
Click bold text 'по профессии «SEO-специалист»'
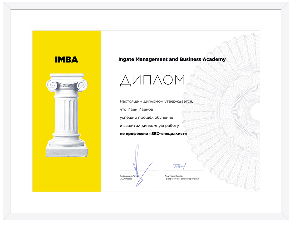[x=153, y=134]
